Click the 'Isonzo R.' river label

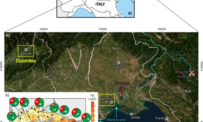coord(144,82)
